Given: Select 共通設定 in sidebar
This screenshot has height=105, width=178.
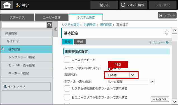Looking at the screenshot, I should (26, 33).
